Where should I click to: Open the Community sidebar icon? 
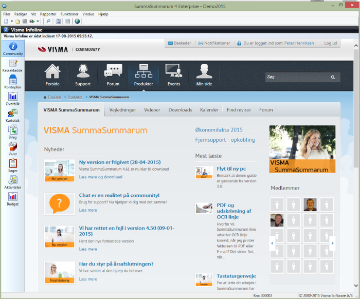click(x=13, y=48)
